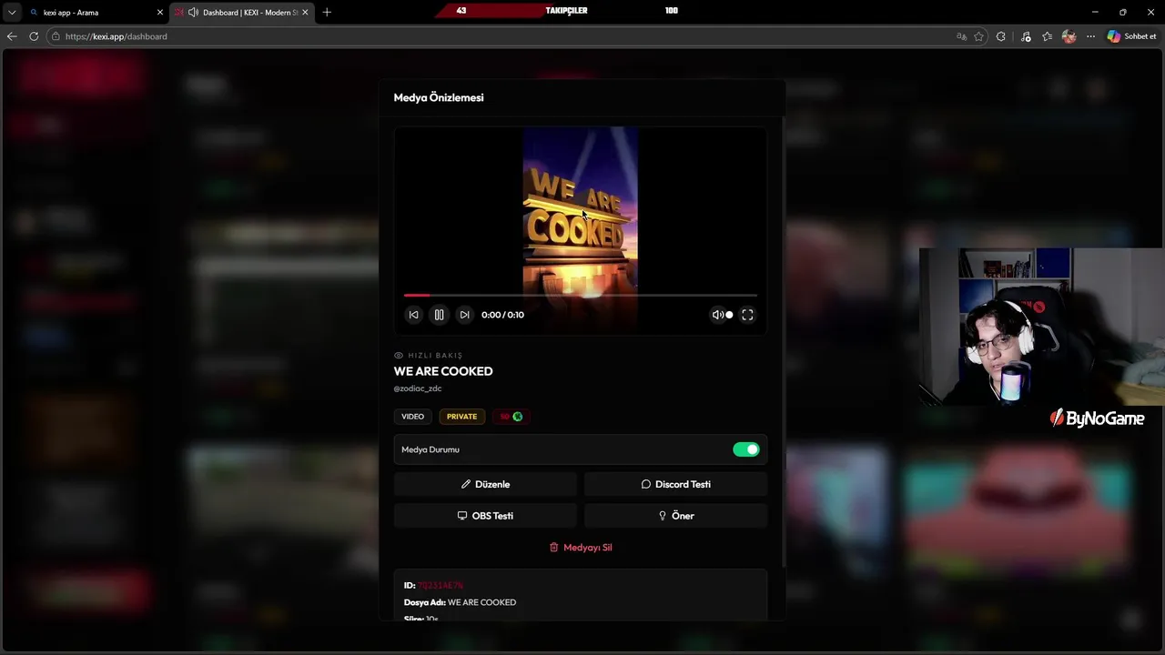The width and height of the screenshot is (1165, 655).
Task: Open the Düzenle edit button
Action: [x=485, y=484]
